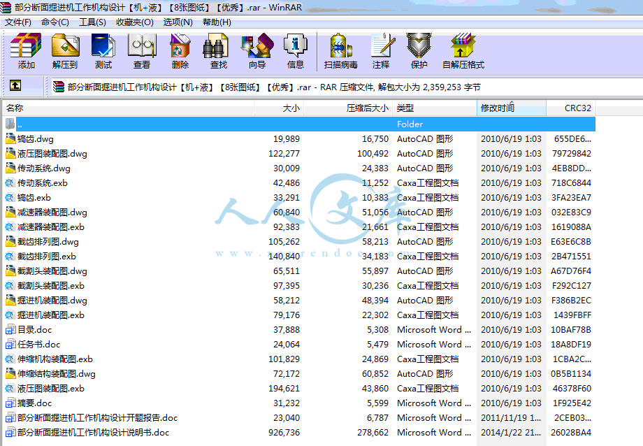The width and height of the screenshot is (643, 446).
Task: Click the Folder type cell in '..' row
Action: (410, 124)
